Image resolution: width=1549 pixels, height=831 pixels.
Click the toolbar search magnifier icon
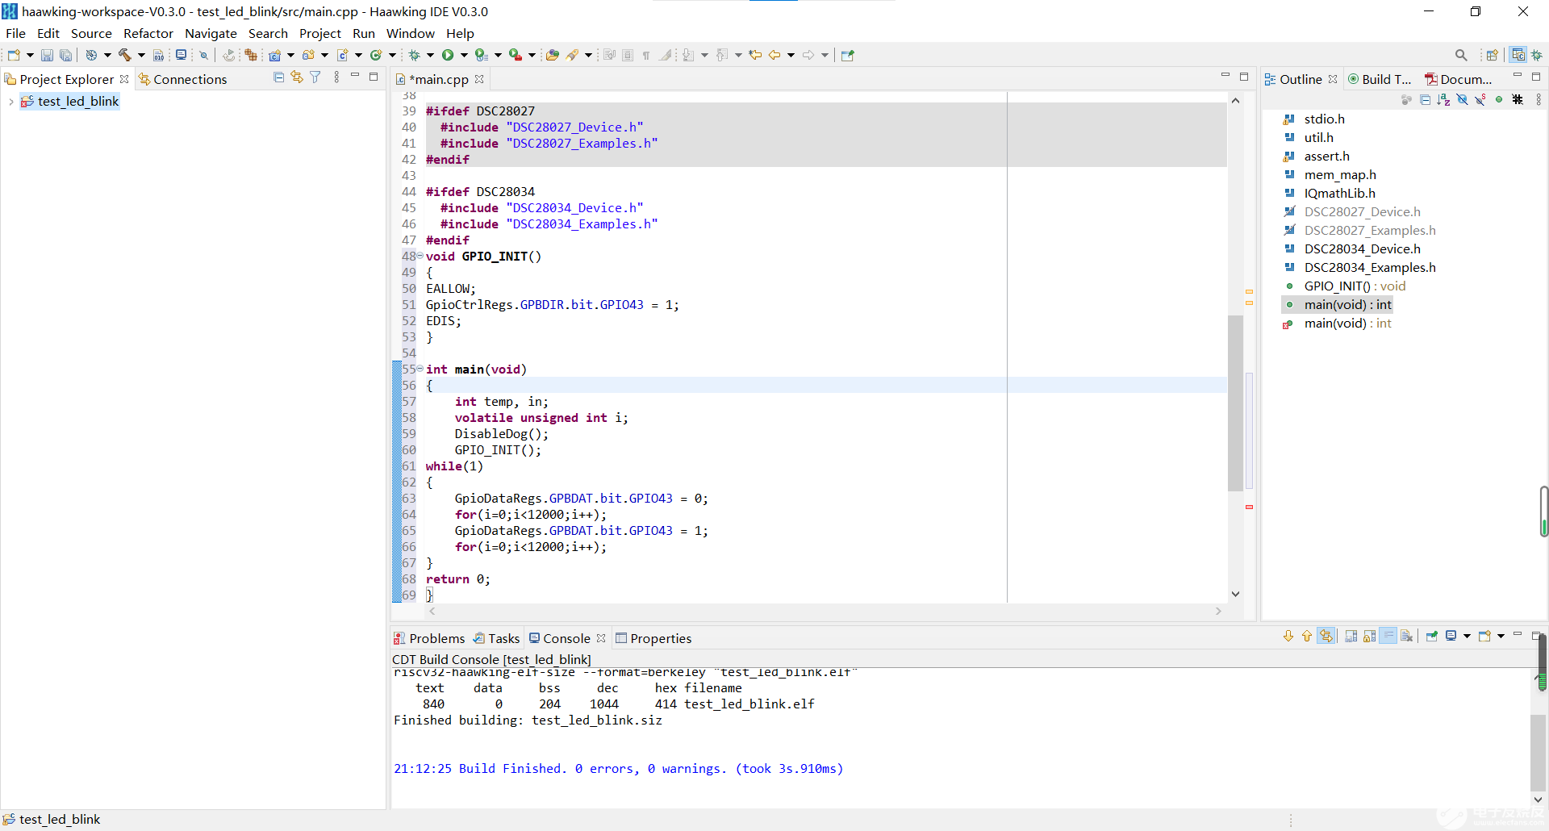(x=1461, y=55)
